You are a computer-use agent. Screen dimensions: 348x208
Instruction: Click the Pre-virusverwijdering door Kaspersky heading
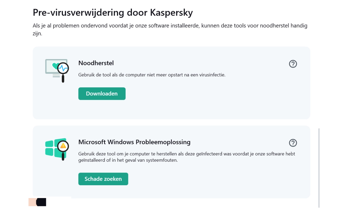(113, 12)
